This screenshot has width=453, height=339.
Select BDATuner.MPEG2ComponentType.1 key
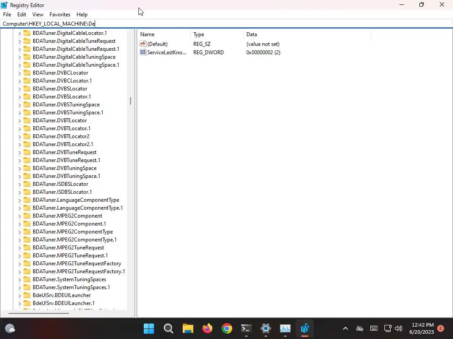point(74,240)
